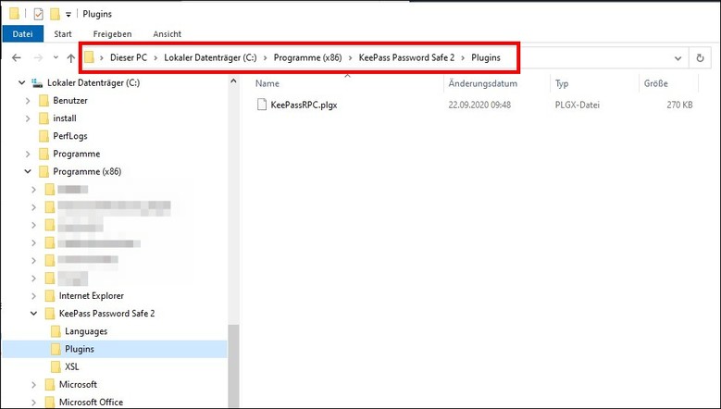Click the navigation pane scroll up arrow
Image resolution: width=721 pixels, height=409 pixels.
[x=233, y=81]
